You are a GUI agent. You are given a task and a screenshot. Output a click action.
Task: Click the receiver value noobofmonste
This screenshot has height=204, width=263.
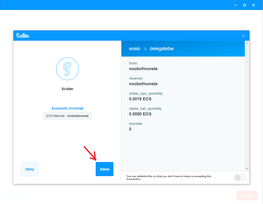pos(143,84)
